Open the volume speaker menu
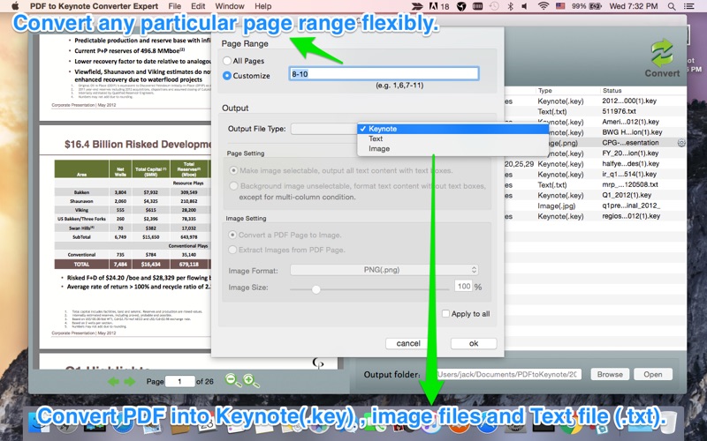Viewport: 707px width, 441px height. point(524,6)
